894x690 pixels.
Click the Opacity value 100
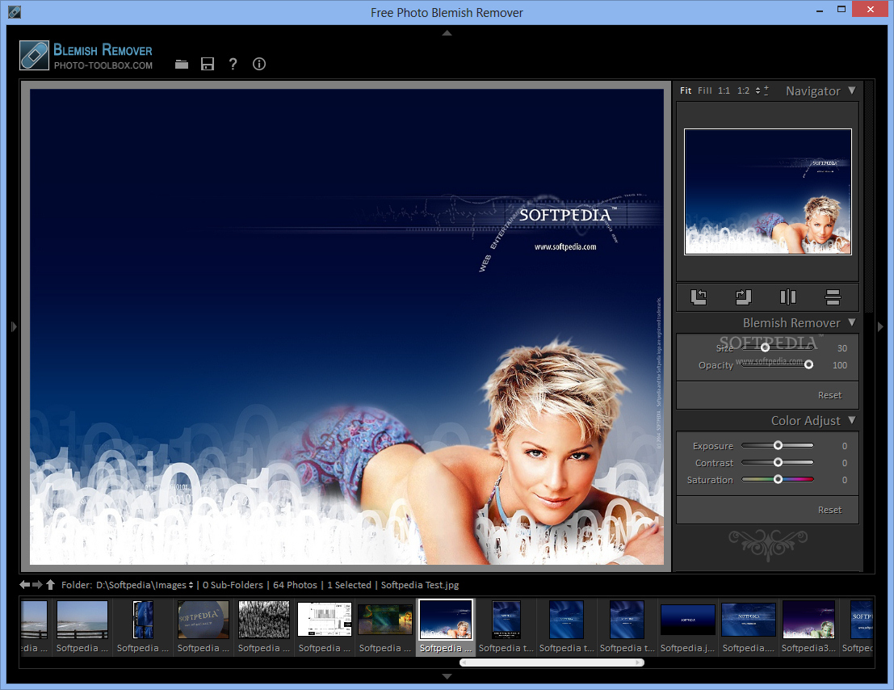point(840,365)
